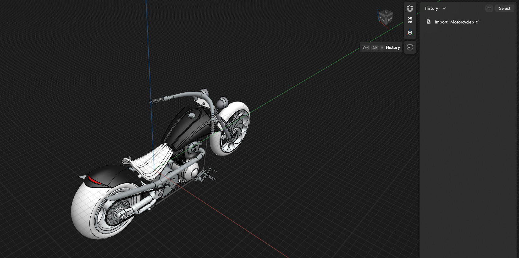Click the 3D axes orientation cube icon

410,32
